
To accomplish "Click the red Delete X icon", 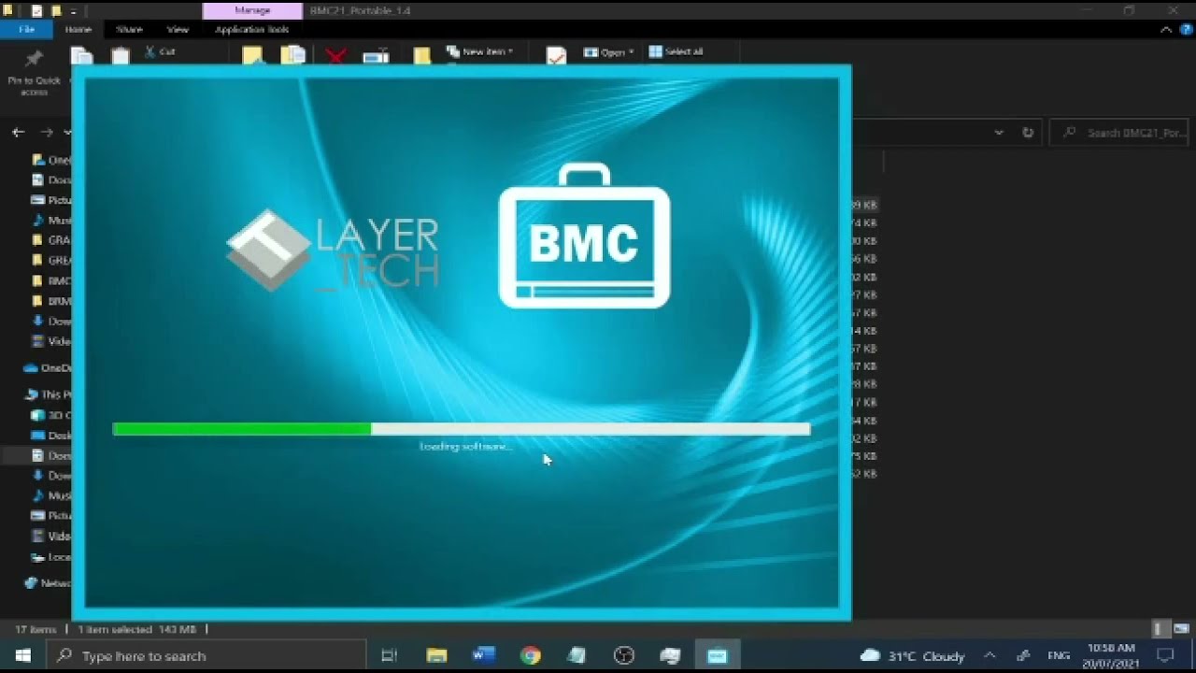I will pyautogui.click(x=335, y=56).
